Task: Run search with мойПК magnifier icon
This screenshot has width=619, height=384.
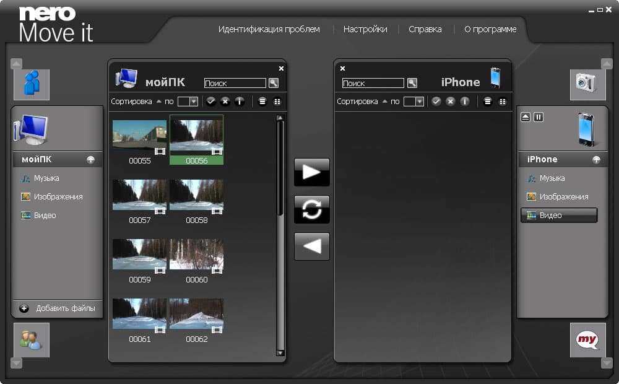Action: coord(274,83)
